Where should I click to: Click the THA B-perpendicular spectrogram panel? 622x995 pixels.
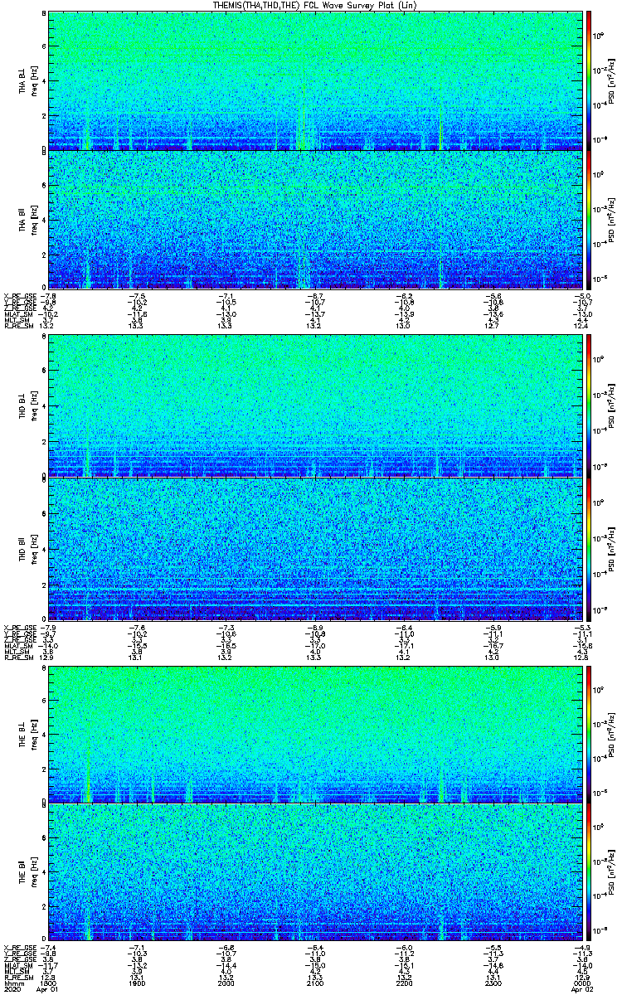(314, 80)
